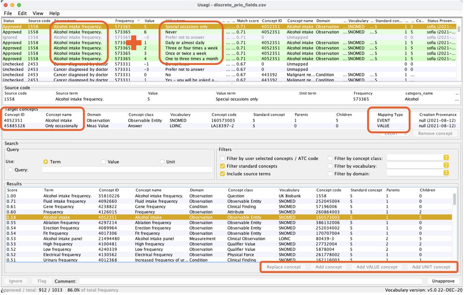Uncheck Filter standard concepts
Screen dimensions: 464x295
coord(222,166)
